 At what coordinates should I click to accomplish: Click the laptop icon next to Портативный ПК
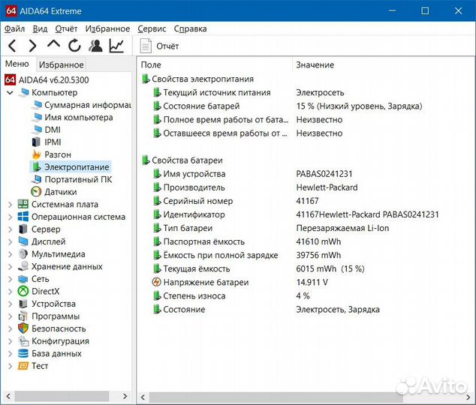37,179
